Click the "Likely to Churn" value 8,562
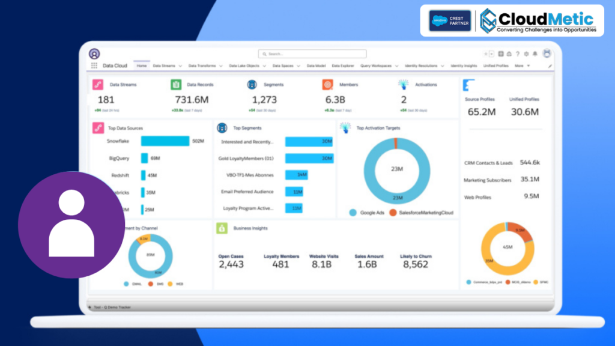Viewport: 615px width, 346px height. click(x=416, y=264)
